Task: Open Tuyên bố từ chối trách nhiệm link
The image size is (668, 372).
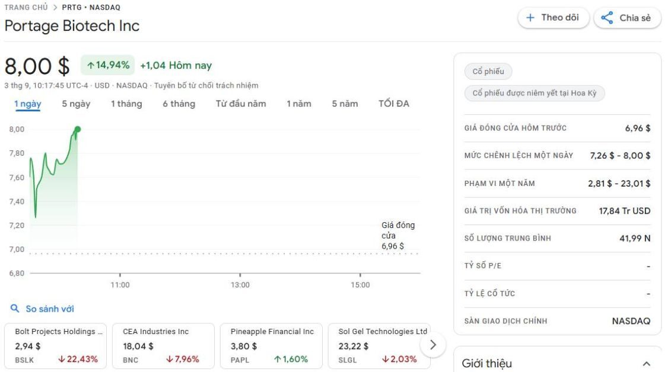Action: 206,85
